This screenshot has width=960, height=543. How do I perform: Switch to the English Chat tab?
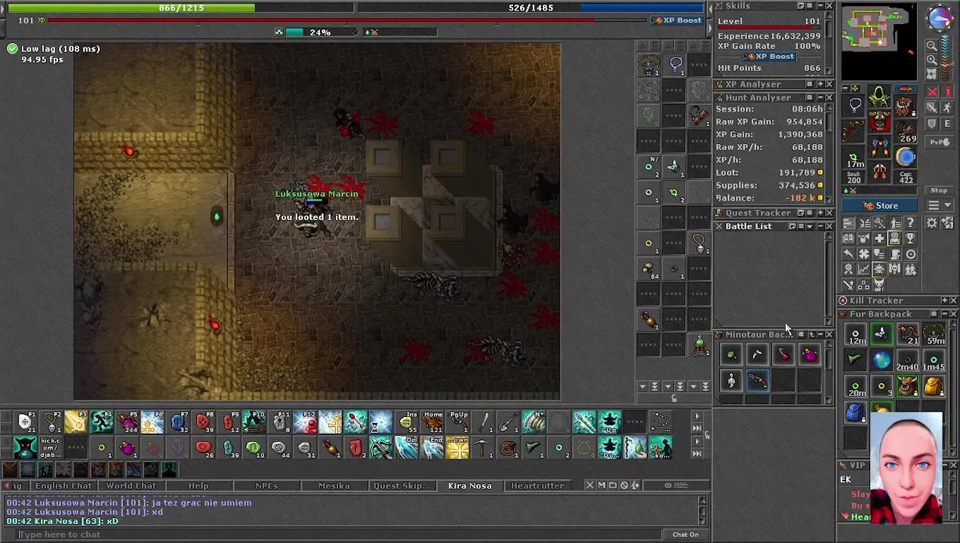tap(63, 486)
